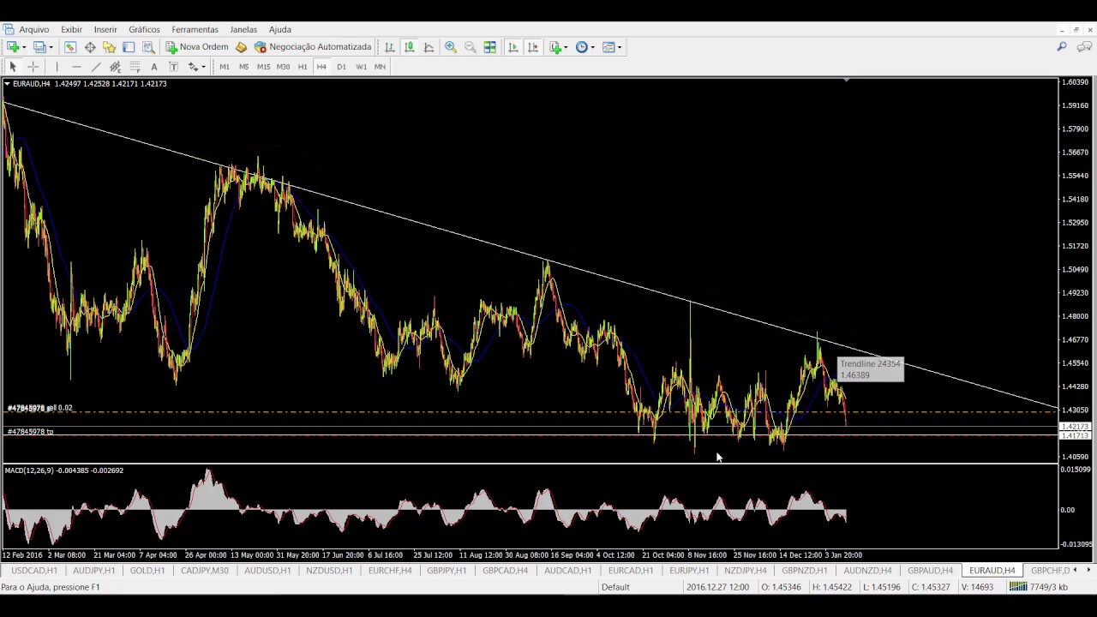
Task: Toggle Negociação Automatizada button
Action: [x=313, y=47]
